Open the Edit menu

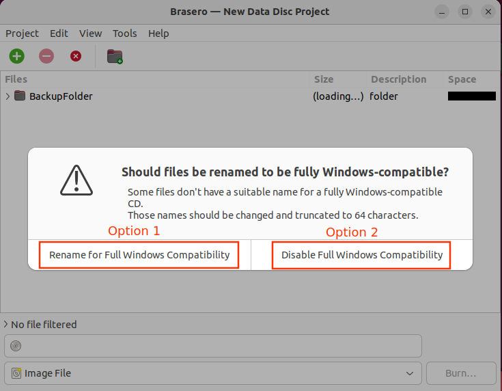pos(59,33)
